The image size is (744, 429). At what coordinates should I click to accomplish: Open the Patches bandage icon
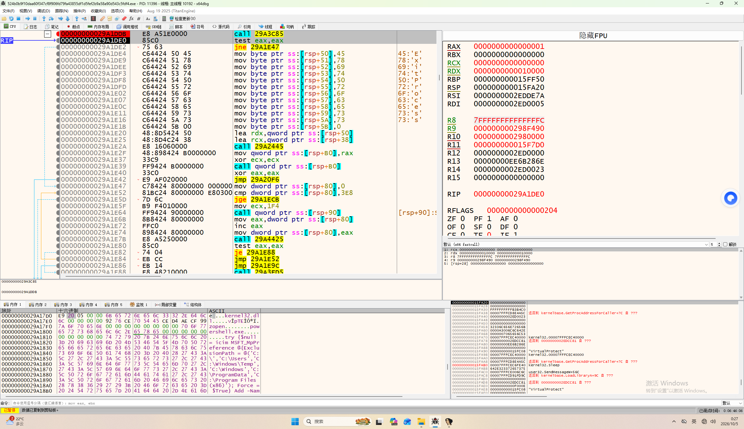pyautogui.click(x=103, y=19)
